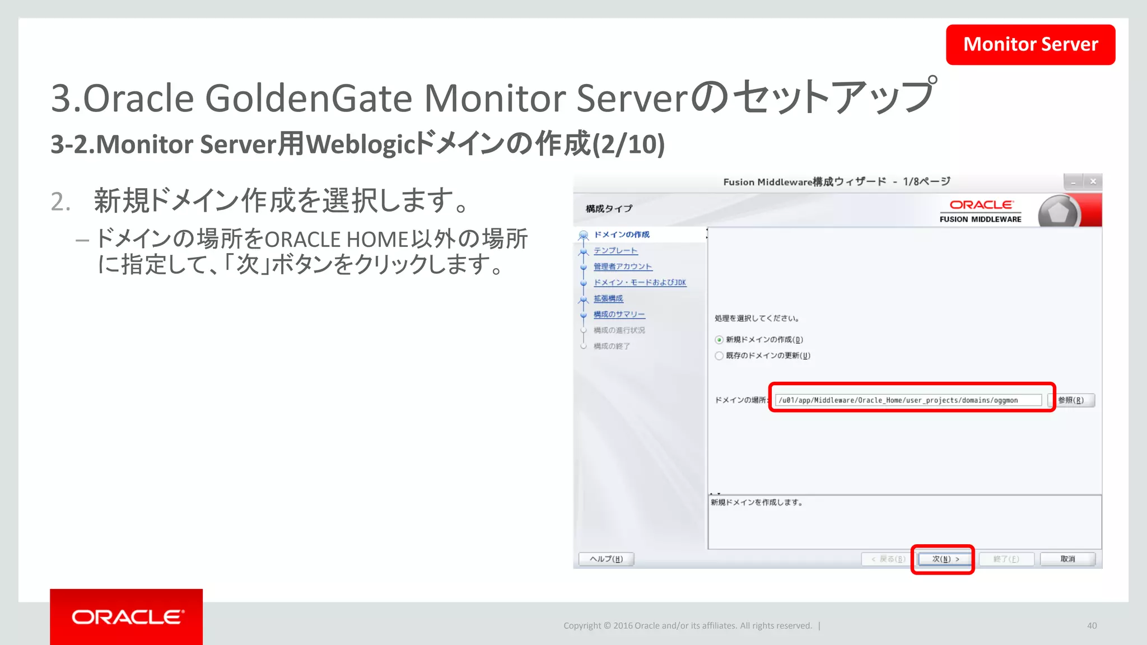Minimize the Fusion Middleware wizard window

point(1073,181)
